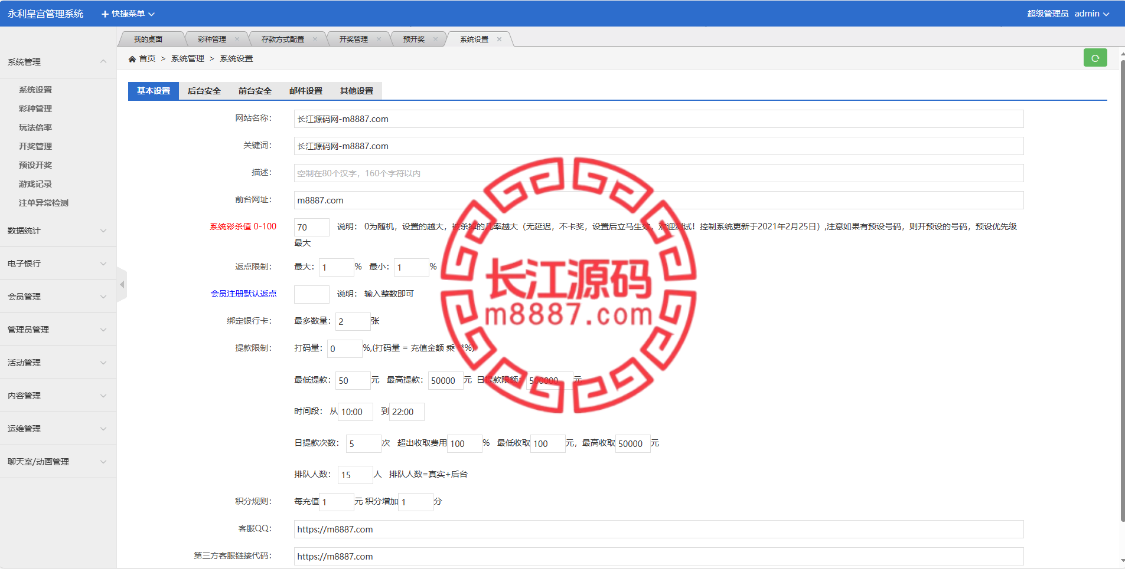
Task: Expand the 管理员管理 sidebar section
Action: pyautogui.click(x=58, y=330)
